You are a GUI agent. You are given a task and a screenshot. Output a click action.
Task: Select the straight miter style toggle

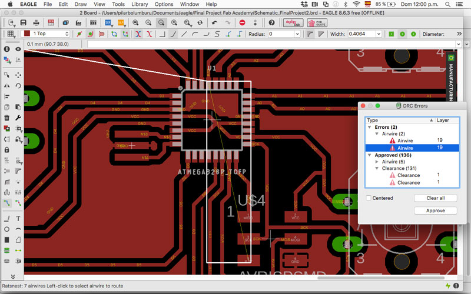(x=321, y=34)
